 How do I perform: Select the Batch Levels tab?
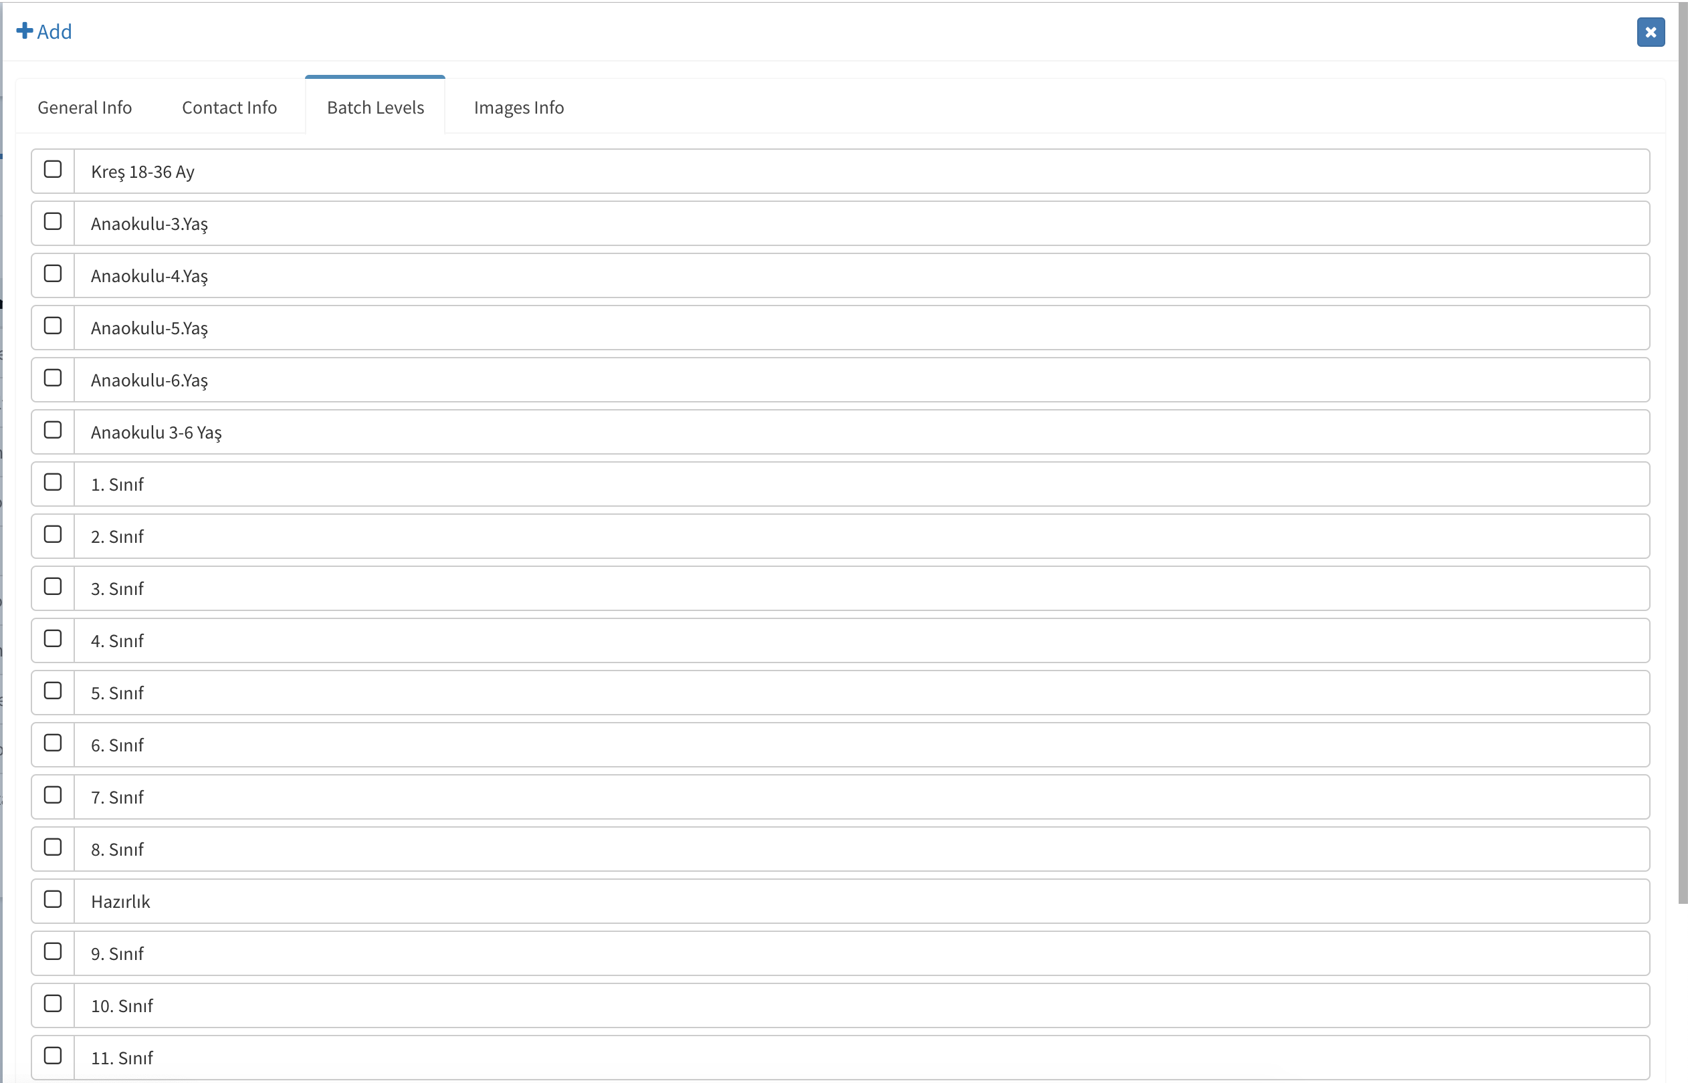[376, 108]
